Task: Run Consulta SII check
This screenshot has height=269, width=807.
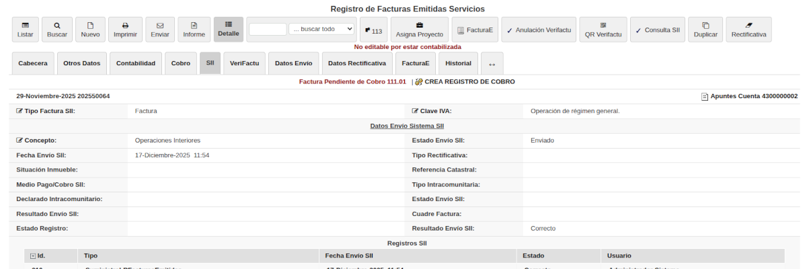Action: 658,30
